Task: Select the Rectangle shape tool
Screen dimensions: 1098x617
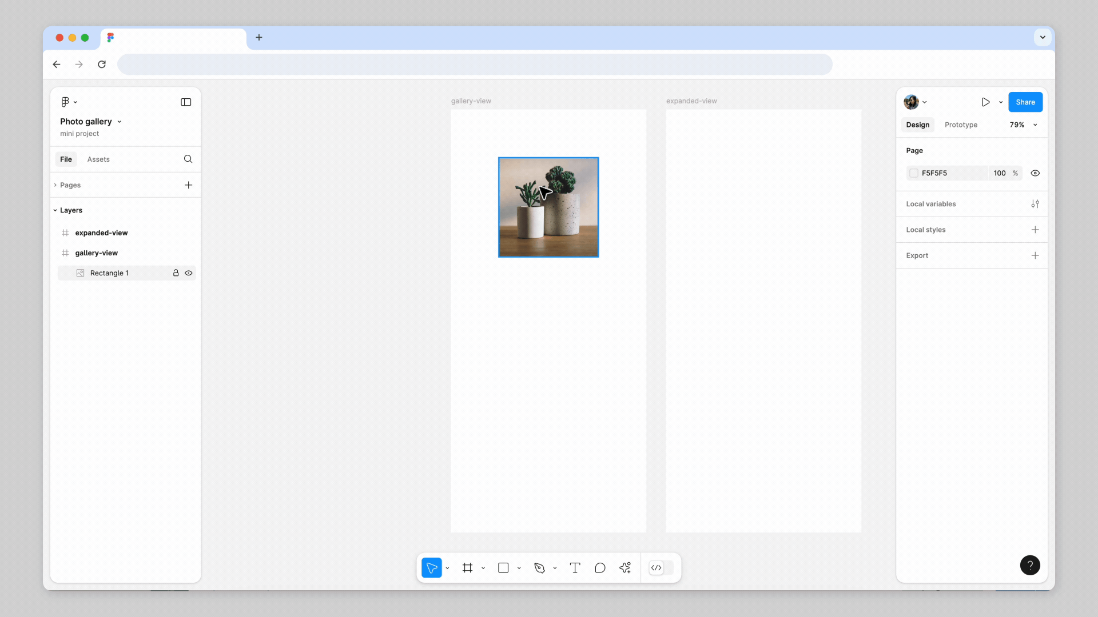Action: click(503, 568)
